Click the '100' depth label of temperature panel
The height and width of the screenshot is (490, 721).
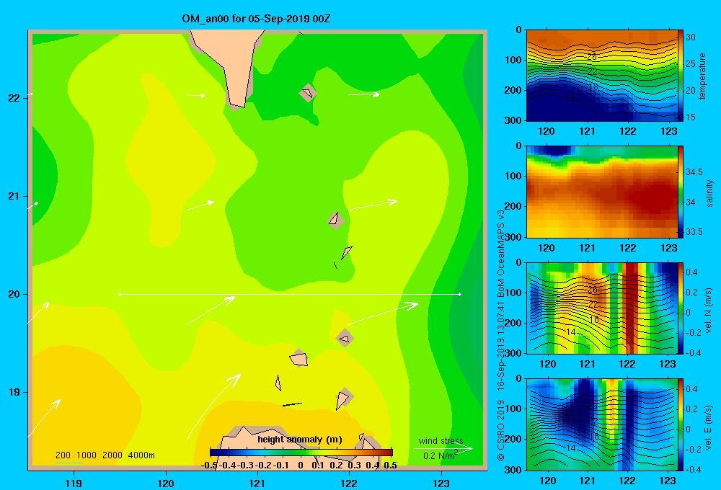[x=513, y=61]
